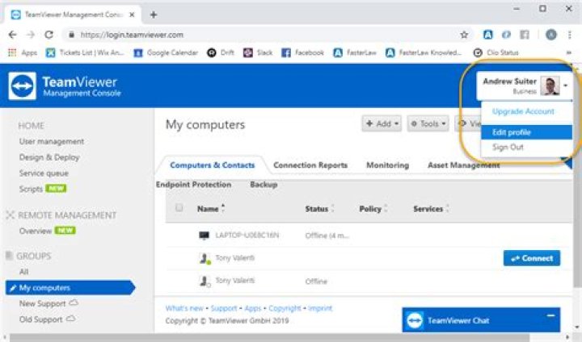The image size is (582, 342).
Task: Reload the page with refresh icon
Action: click(x=48, y=35)
